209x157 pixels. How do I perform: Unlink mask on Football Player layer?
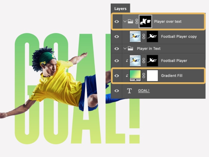(144, 61)
